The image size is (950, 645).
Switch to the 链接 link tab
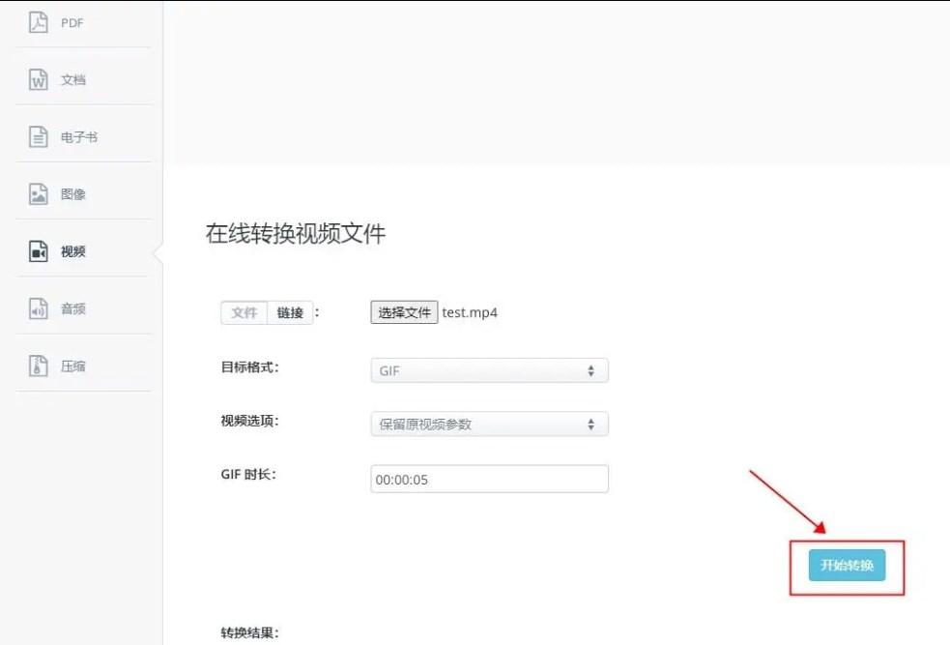click(287, 311)
